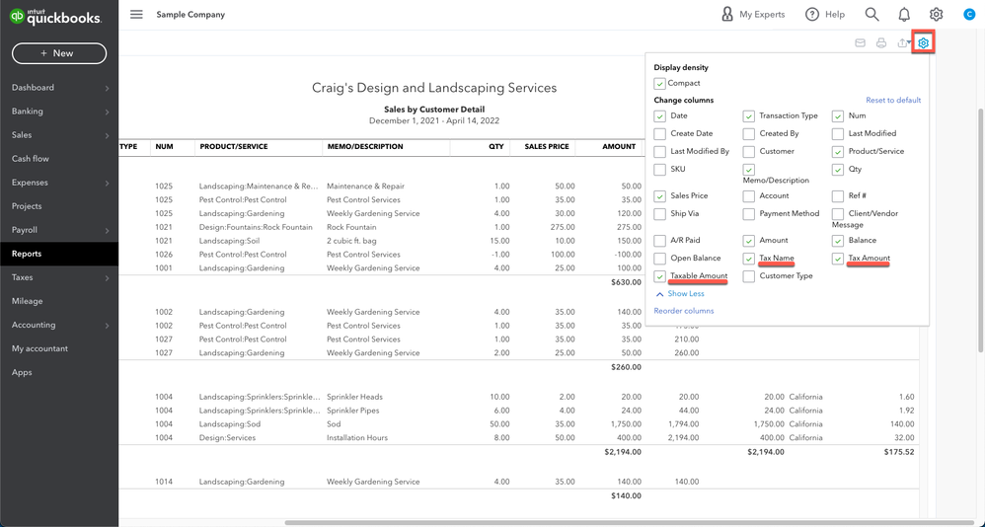This screenshot has height=527, width=985.
Task: Disable the Tax Name column checkbox
Action: [749, 259]
